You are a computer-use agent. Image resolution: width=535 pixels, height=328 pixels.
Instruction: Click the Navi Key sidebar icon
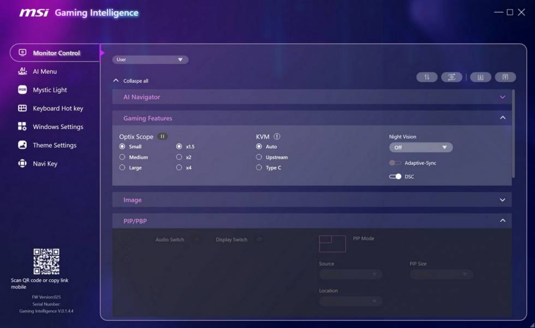pos(22,163)
